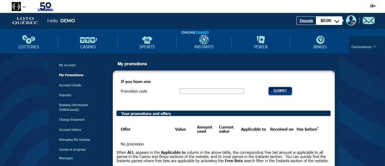The height and width of the screenshot is (166, 385).
Task: Select the Sports jersey icon
Action: coord(147,40)
